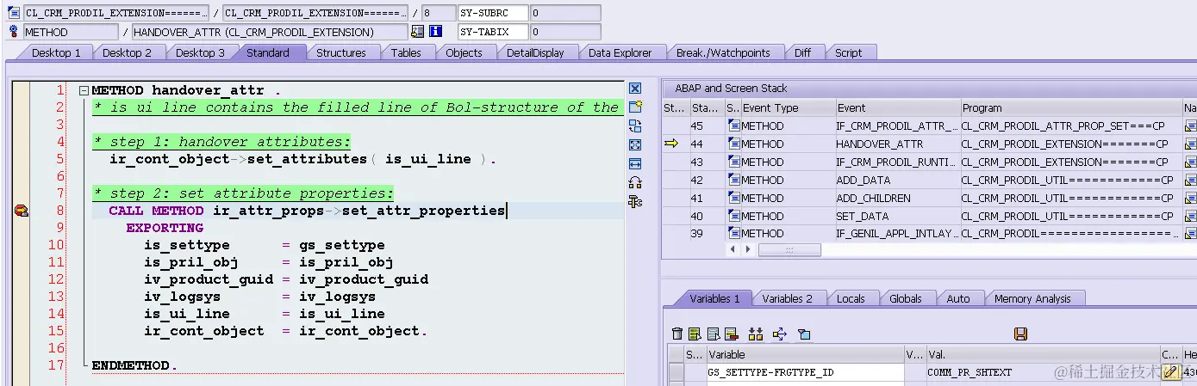Click the navigation icon next to HANDOVER_ATTR field
The image size is (1197, 386).
[x=418, y=32]
